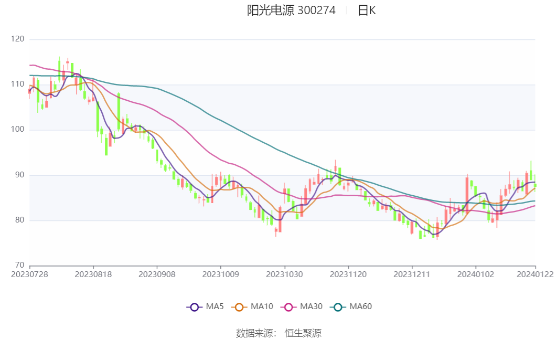Click the 120 y-axis value

[x=17, y=39]
